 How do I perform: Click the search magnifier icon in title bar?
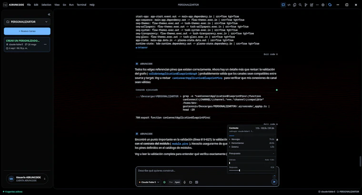[x=300, y=5]
